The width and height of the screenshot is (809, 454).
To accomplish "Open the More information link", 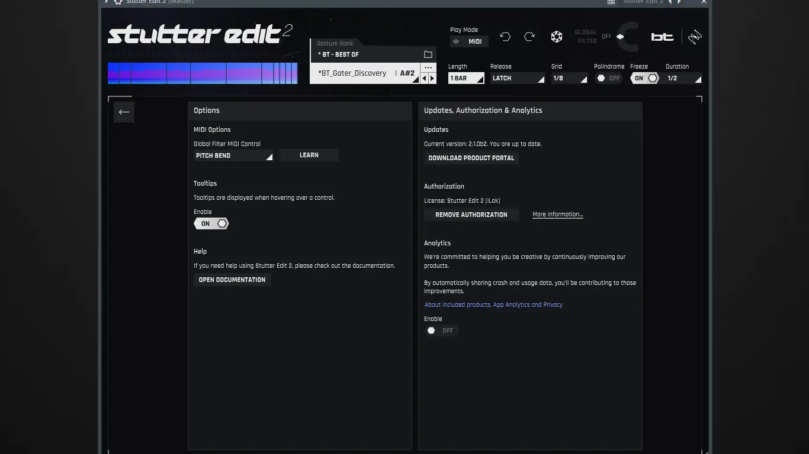I will coord(558,215).
